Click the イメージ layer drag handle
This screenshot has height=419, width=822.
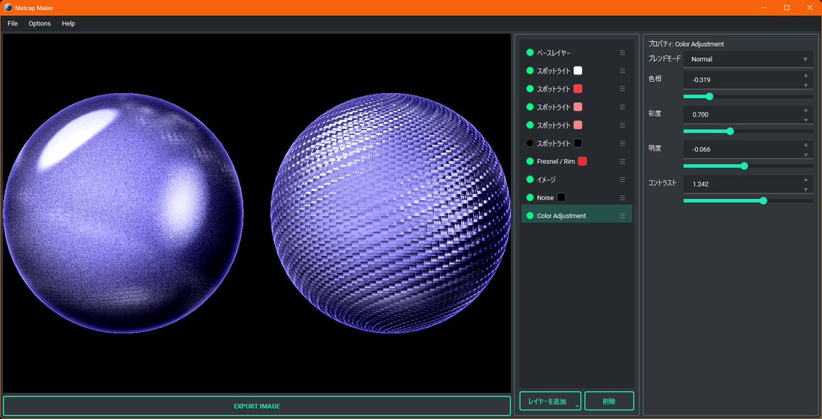[622, 180]
